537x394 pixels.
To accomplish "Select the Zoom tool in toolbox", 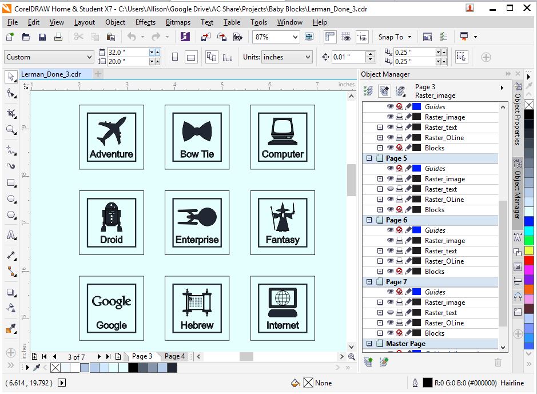I will click(11, 130).
